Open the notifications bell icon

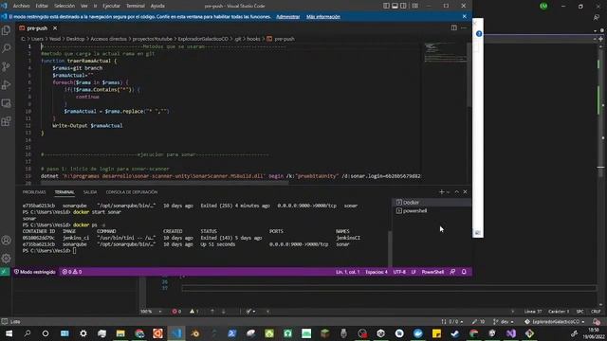(x=464, y=272)
